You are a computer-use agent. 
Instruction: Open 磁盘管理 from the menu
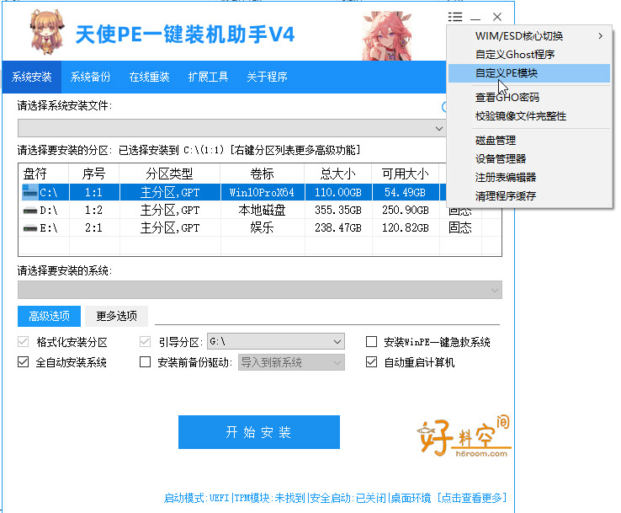tap(529, 141)
